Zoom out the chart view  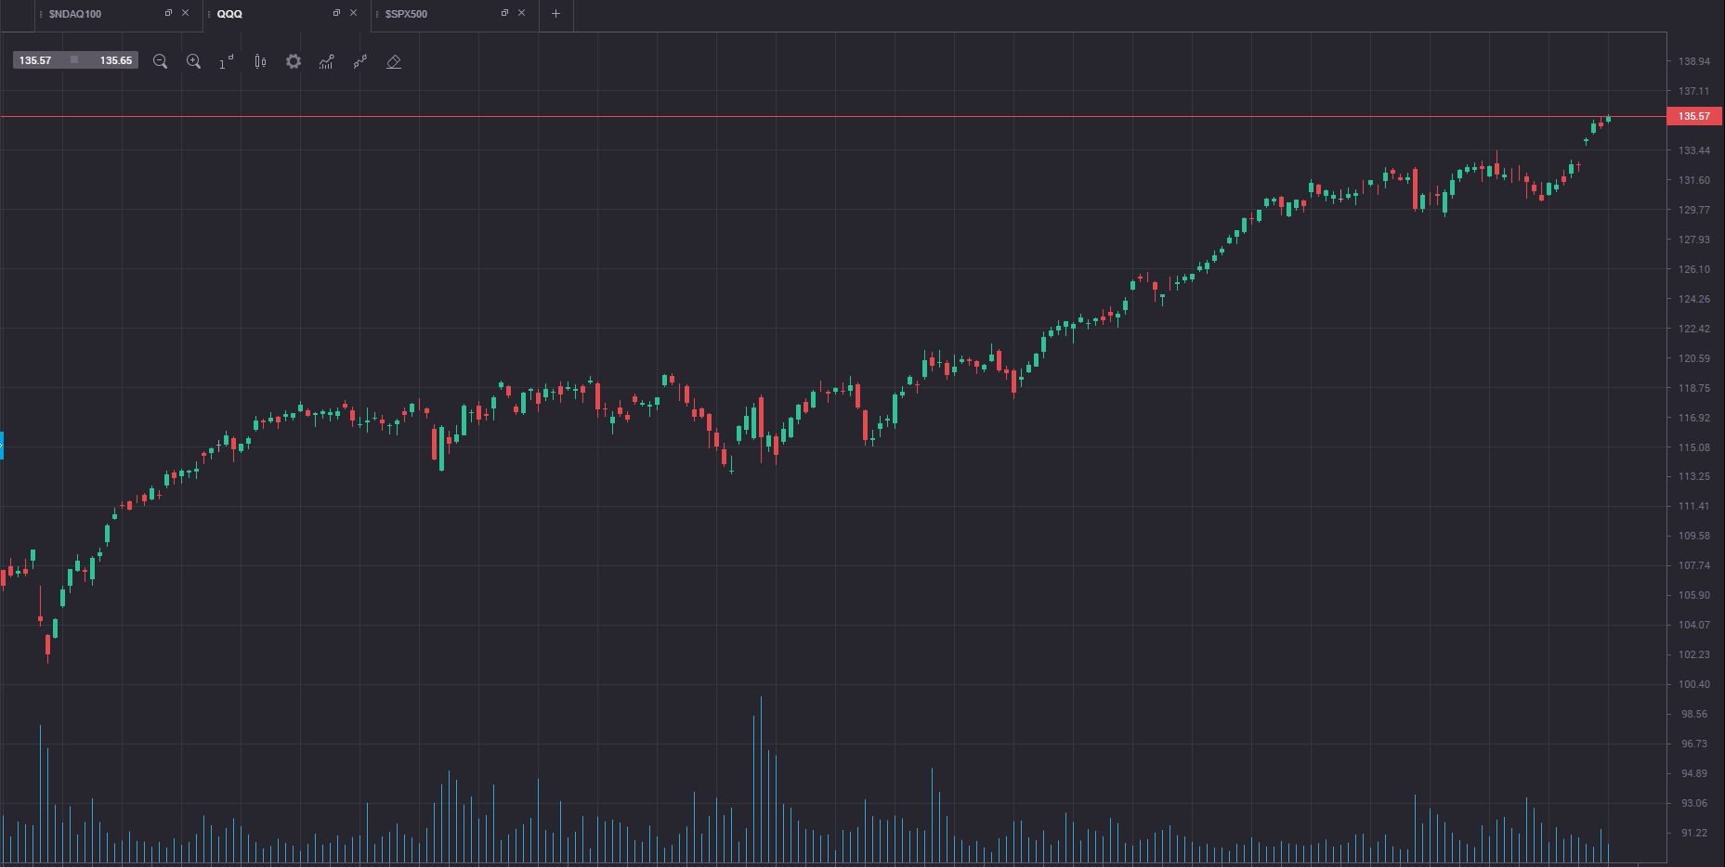click(160, 61)
